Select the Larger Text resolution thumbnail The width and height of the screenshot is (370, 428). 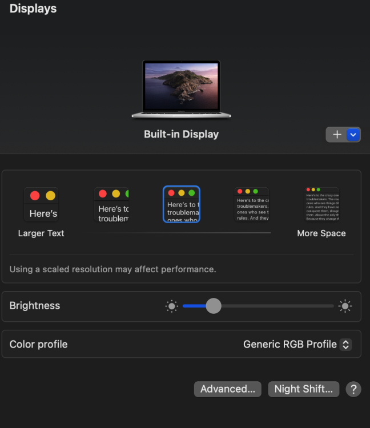(x=41, y=204)
